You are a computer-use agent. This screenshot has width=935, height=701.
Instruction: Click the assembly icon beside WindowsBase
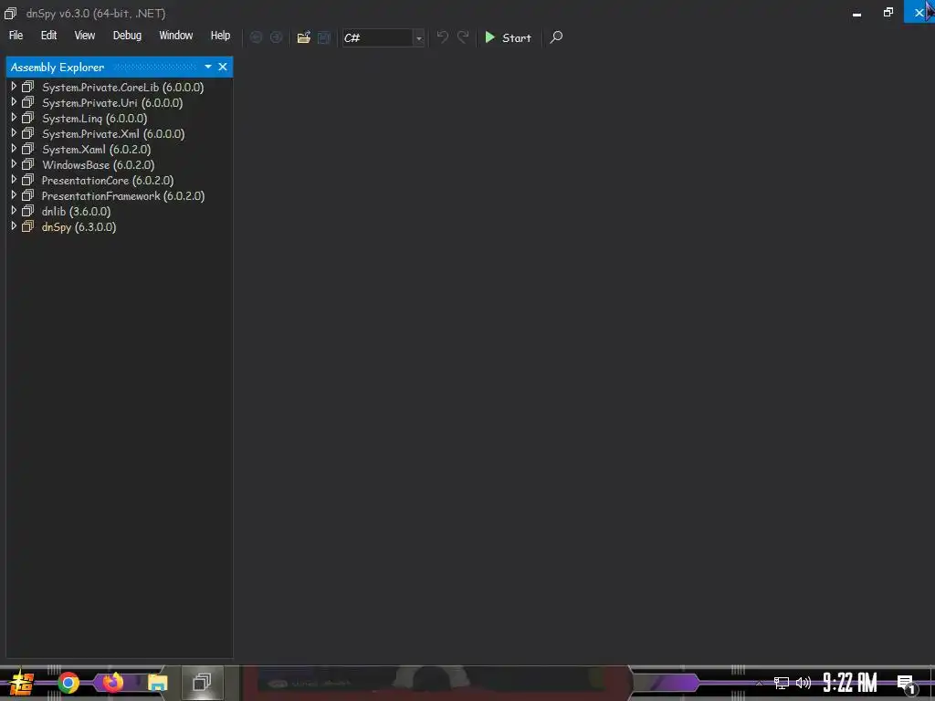(x=28, y=164)
